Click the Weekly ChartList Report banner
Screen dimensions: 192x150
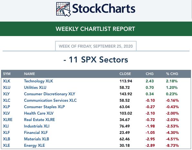point(96,29)
